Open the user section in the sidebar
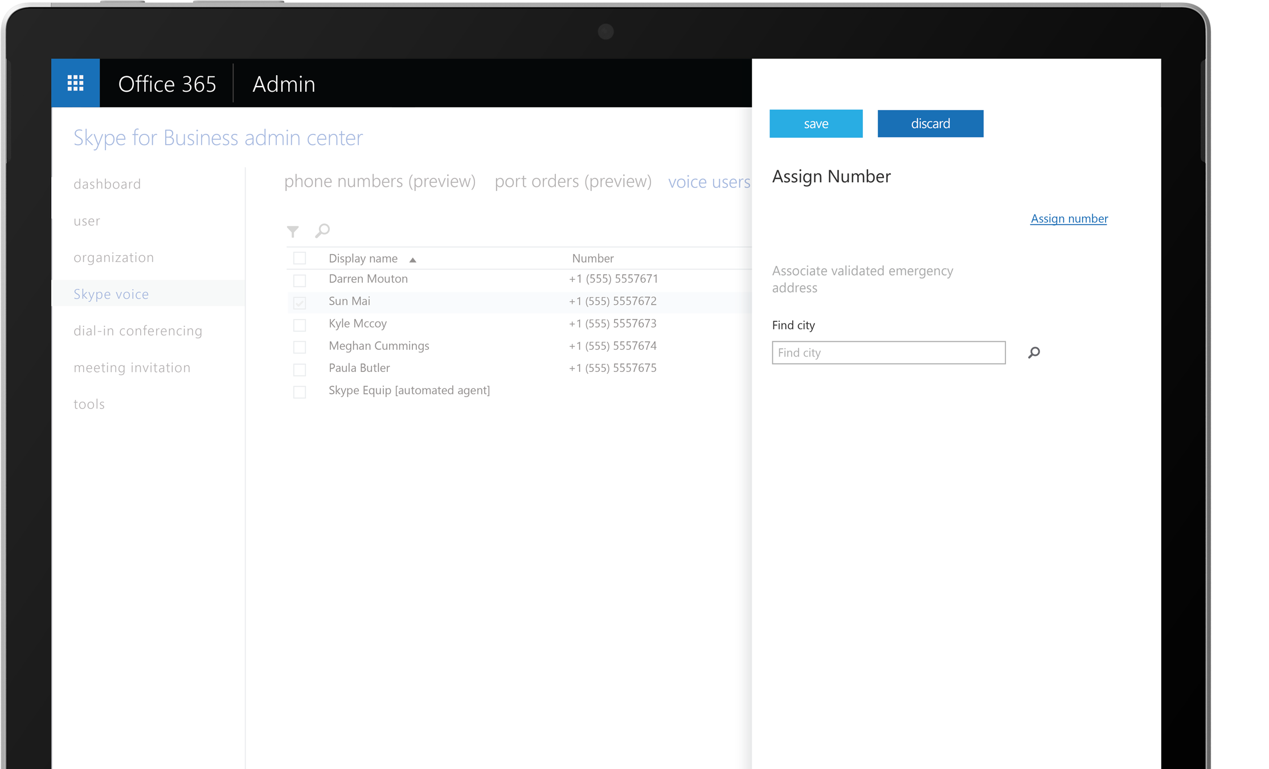Image resolution: width=1269 pixels, height=769 pixels. coord(87,221)
